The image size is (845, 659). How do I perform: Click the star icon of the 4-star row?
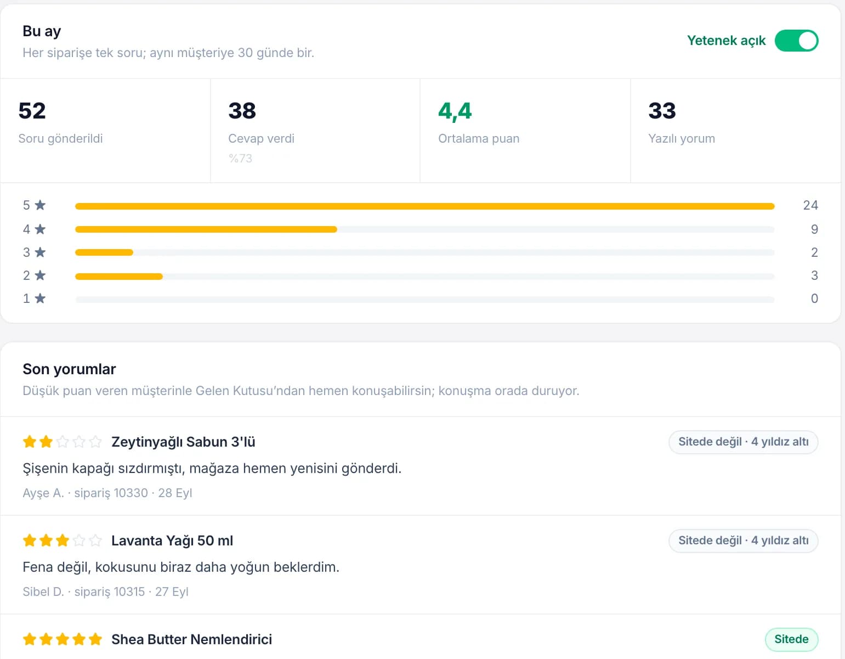pos(40,229)
